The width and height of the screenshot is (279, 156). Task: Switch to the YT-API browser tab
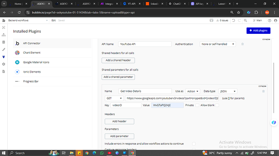(x=132, y=4)
